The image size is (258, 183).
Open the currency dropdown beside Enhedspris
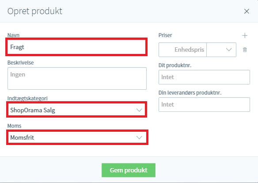pos(221,50)
